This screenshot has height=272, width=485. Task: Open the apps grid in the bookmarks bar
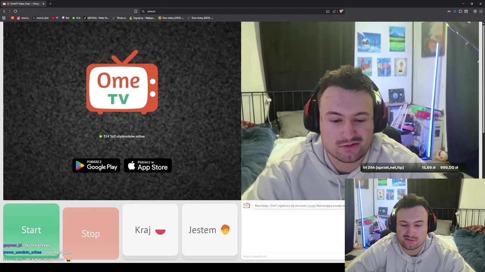coord(4,18)
